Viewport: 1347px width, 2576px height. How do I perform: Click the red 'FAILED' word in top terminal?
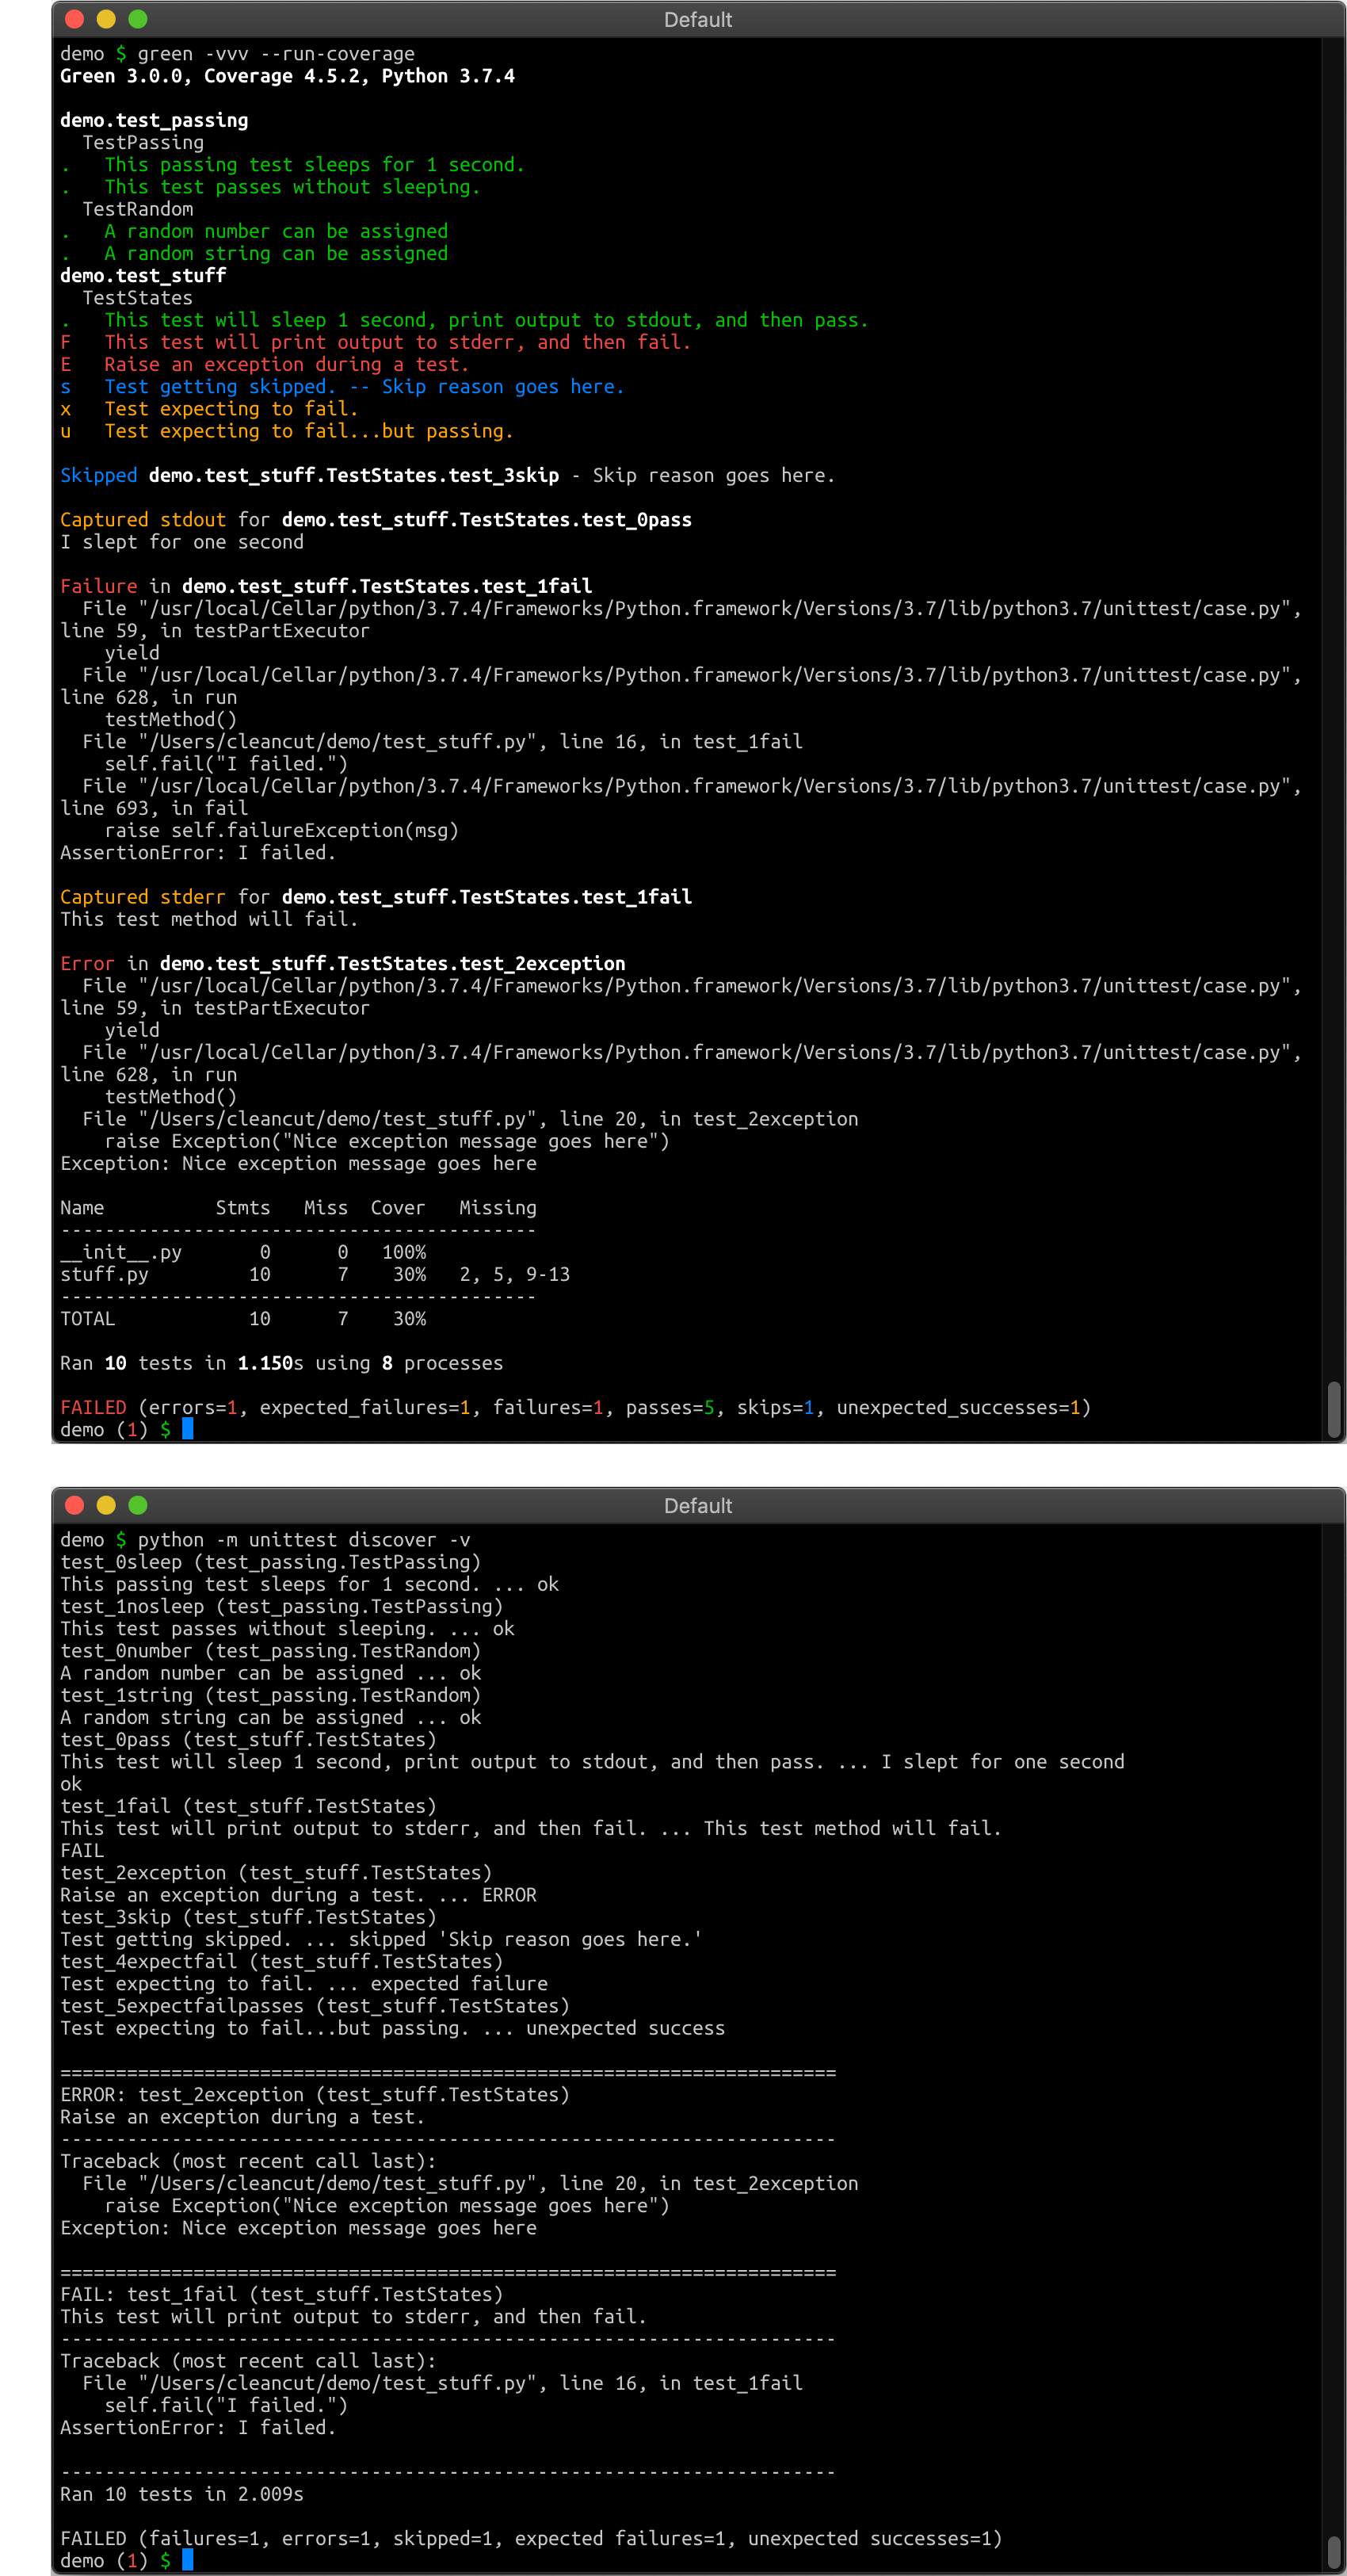[93, 1407]
